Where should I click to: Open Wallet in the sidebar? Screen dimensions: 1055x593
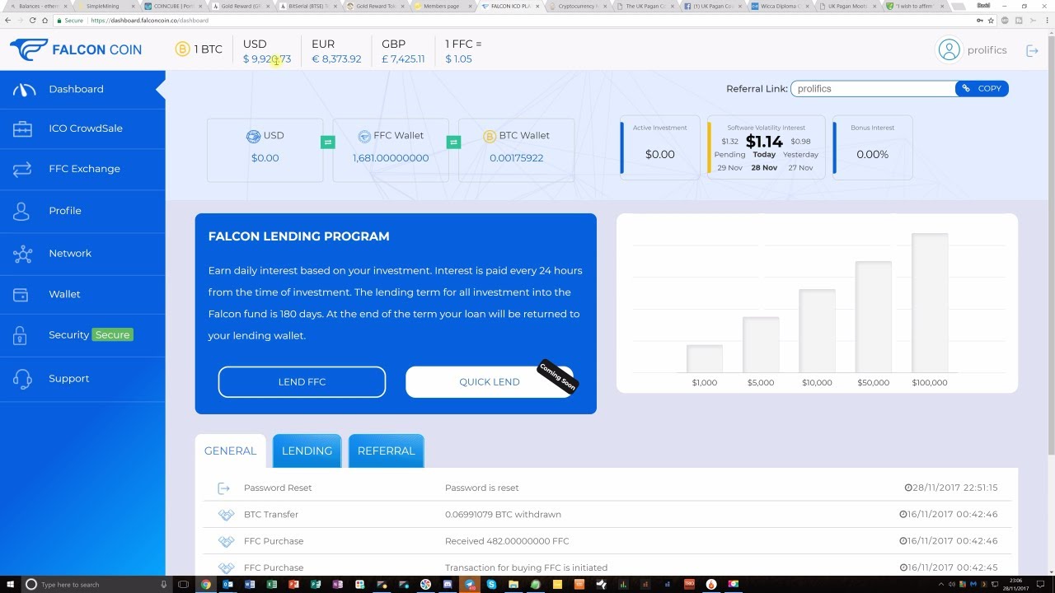[82, 294]
